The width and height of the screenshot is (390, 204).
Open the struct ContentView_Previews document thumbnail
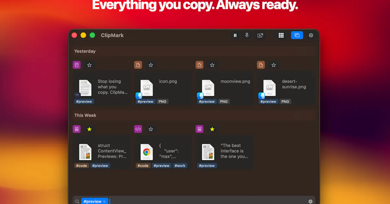coord(85,152)
